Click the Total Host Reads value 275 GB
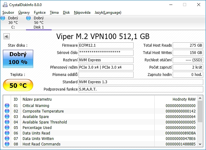Viewport: 206px width, 150px height. point(188,45)
